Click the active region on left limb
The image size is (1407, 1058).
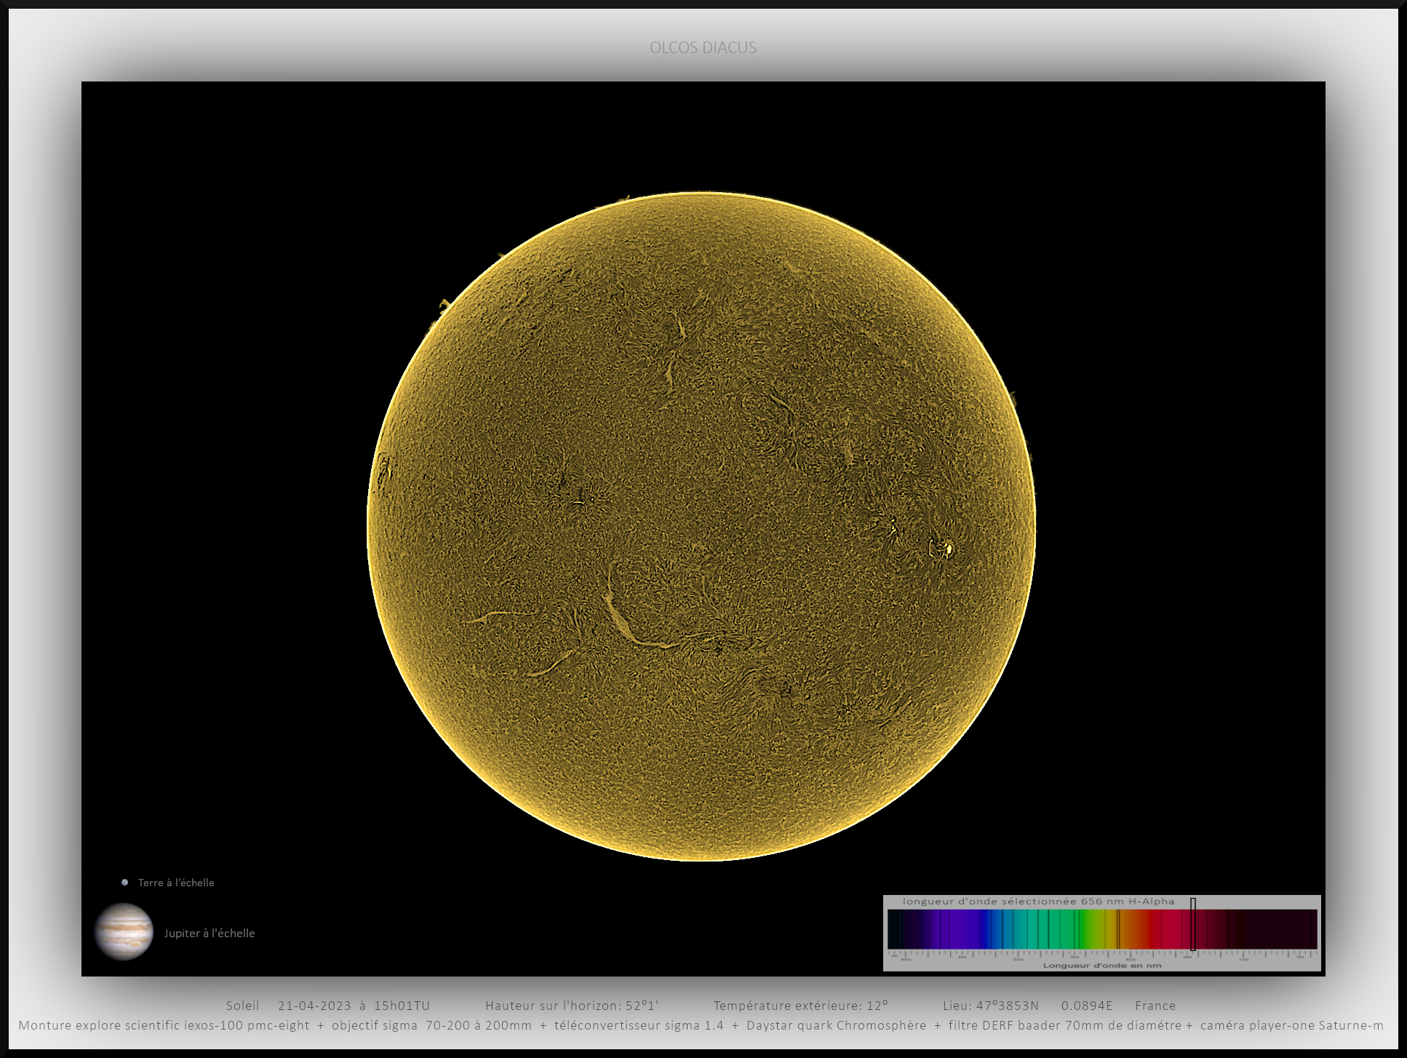383,469
